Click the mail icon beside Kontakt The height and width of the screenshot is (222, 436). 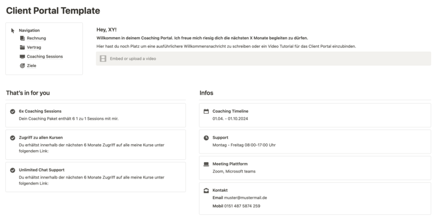(x=206, y=190)
